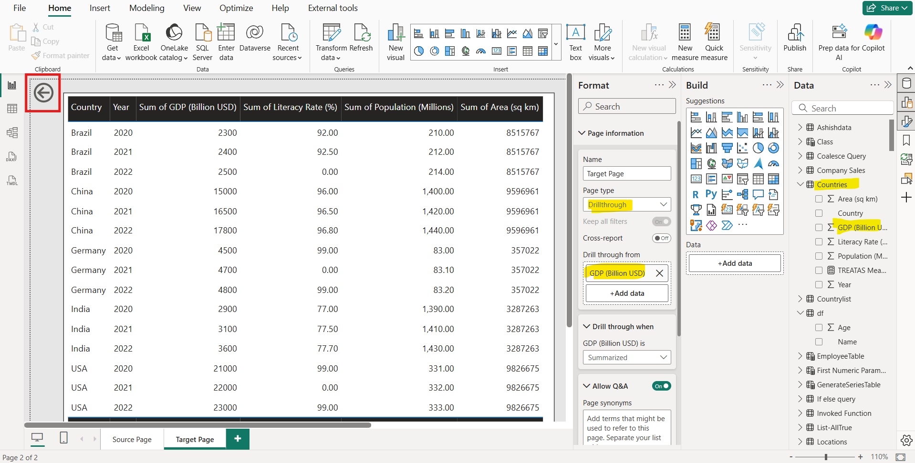Open the Bookmarks pane icon
The height and width of the screenshot is (463, 915).
(x=906, y=140)
